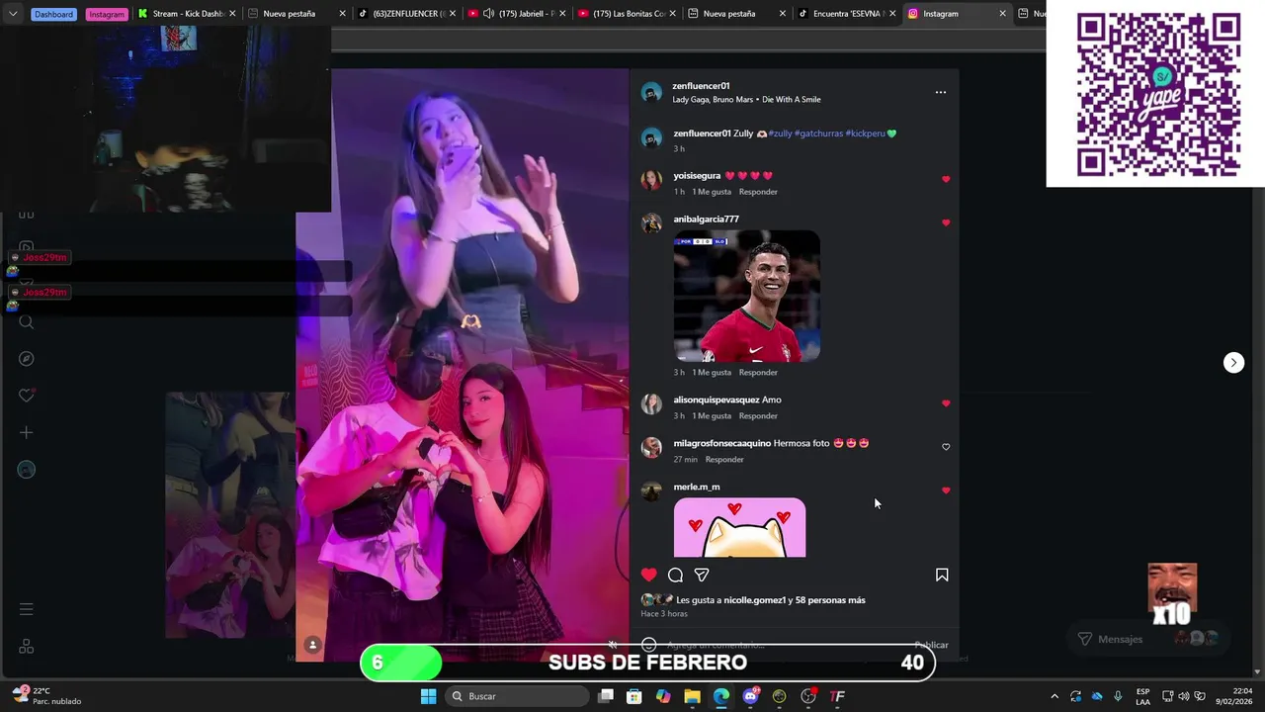Open Copilot from the taskbar
This screenshot has width=1265, height=712.
(663, 696)
